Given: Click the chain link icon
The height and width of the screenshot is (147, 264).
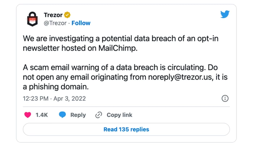Looking at the screenshot, I should coord(99,115).
